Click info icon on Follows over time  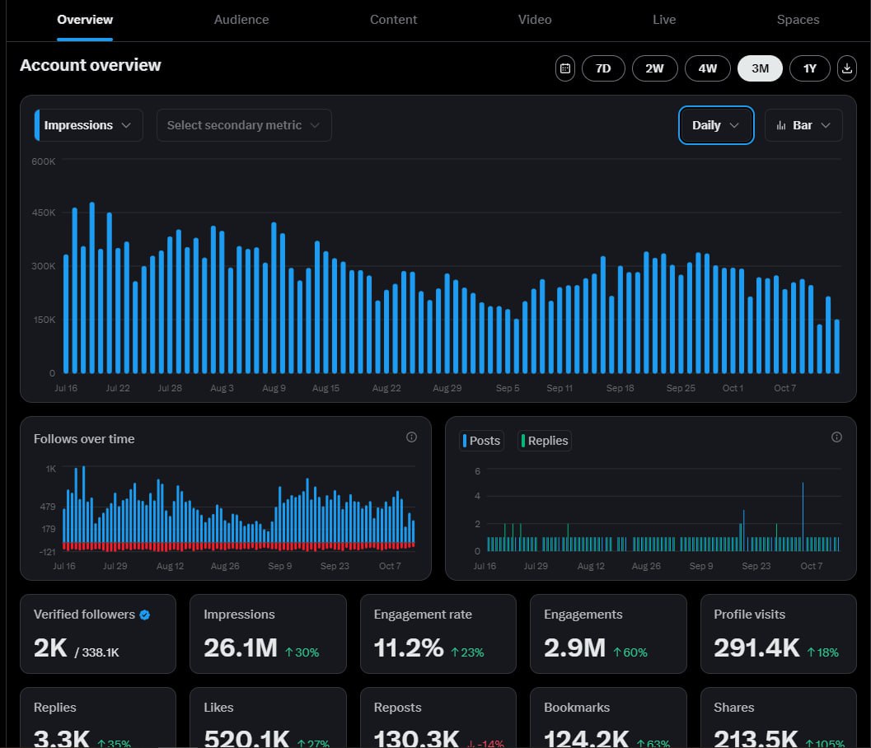[411, 437]
